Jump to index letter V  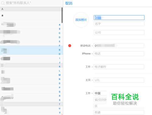pyautogui.click(x=60, y=113)
